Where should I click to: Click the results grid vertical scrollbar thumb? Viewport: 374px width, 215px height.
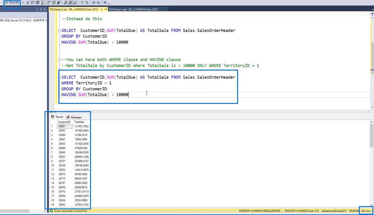(x=372, y=136)
